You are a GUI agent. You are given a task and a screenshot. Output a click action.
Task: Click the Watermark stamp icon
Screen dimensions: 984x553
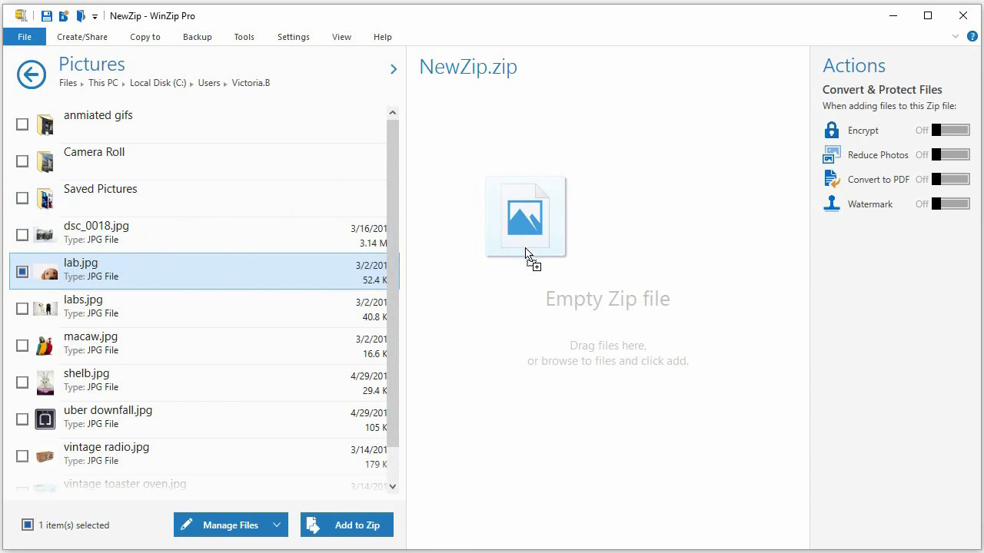click(x=831, y=204)
